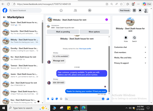This screenshot has height=111, width=153.
Task: Open Dorothy's conversation
Action: tap(21, 49)
